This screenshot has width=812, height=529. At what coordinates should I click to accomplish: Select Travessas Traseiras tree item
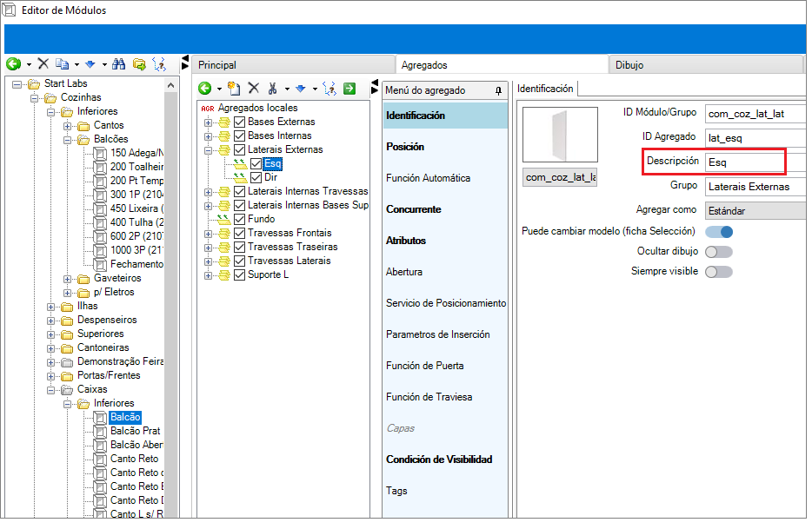click(293, 248)
